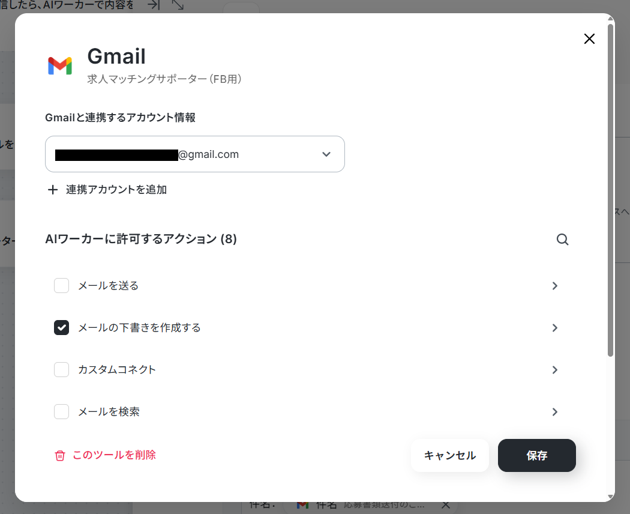Enable the メールを送る checkbox
Screen dimensions: 630x514
click(61, 286)
